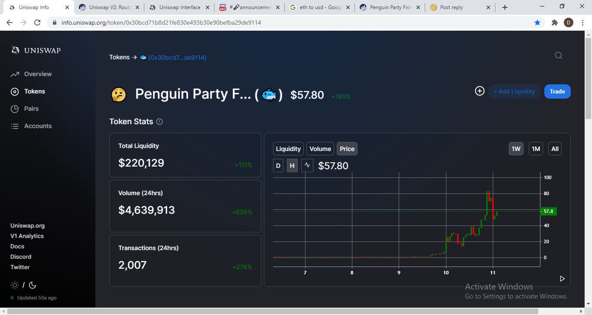Switch to the Uniswap V2: Router tab
This screenshot has width=592, height=315.
[x=109, y=7]
